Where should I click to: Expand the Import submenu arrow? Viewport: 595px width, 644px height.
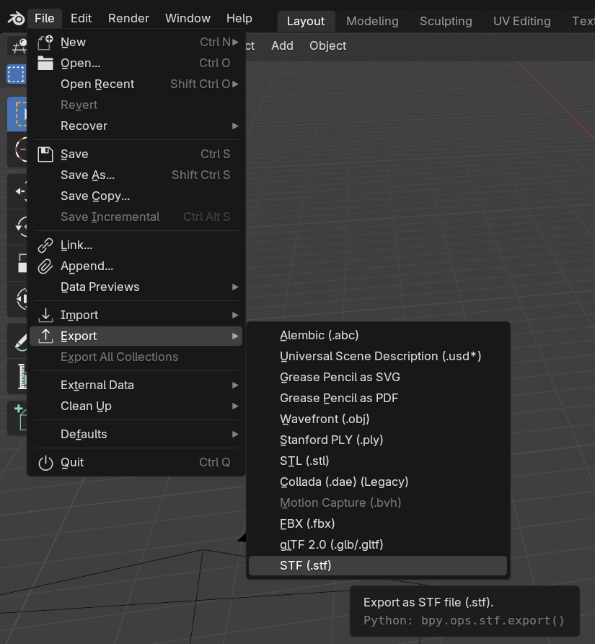235,315
